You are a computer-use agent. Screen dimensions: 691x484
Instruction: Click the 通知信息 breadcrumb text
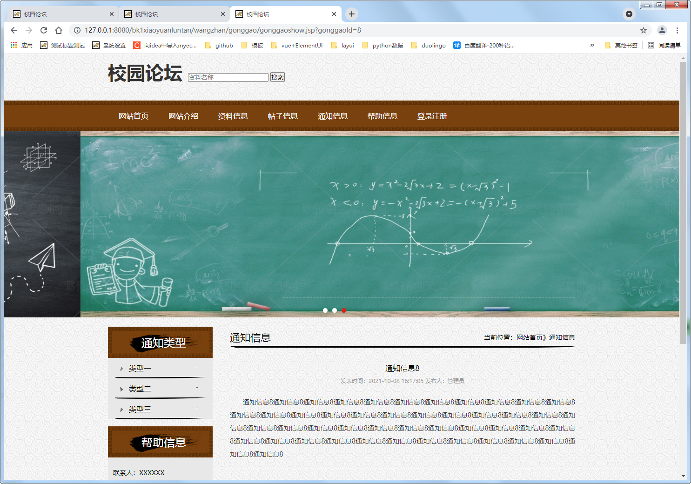pyautogui.click(x=562, y=337)
